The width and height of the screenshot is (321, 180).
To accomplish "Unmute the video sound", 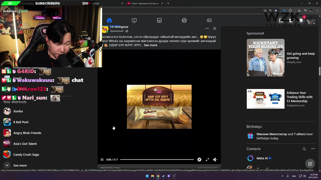I will pos(215,159).
